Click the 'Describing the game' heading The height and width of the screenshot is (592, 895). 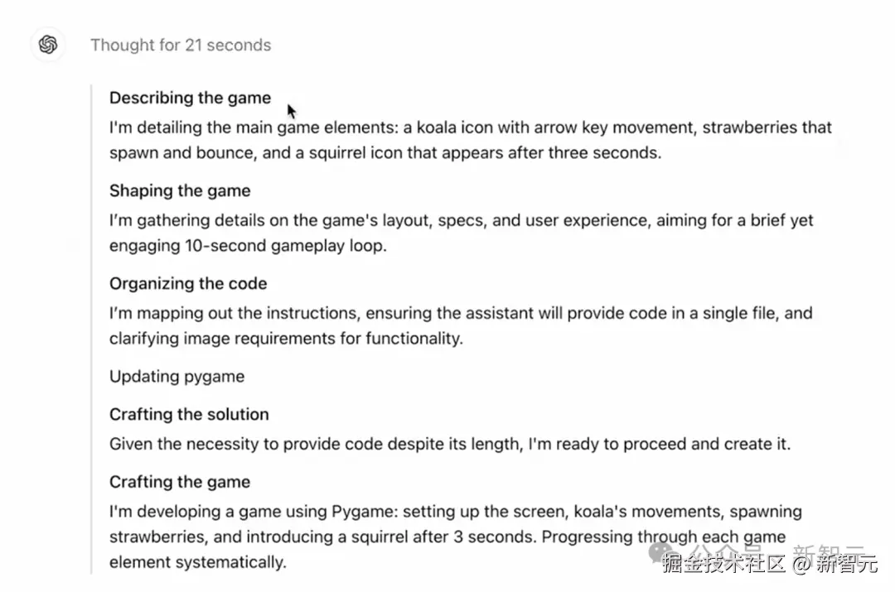point(190,98)
